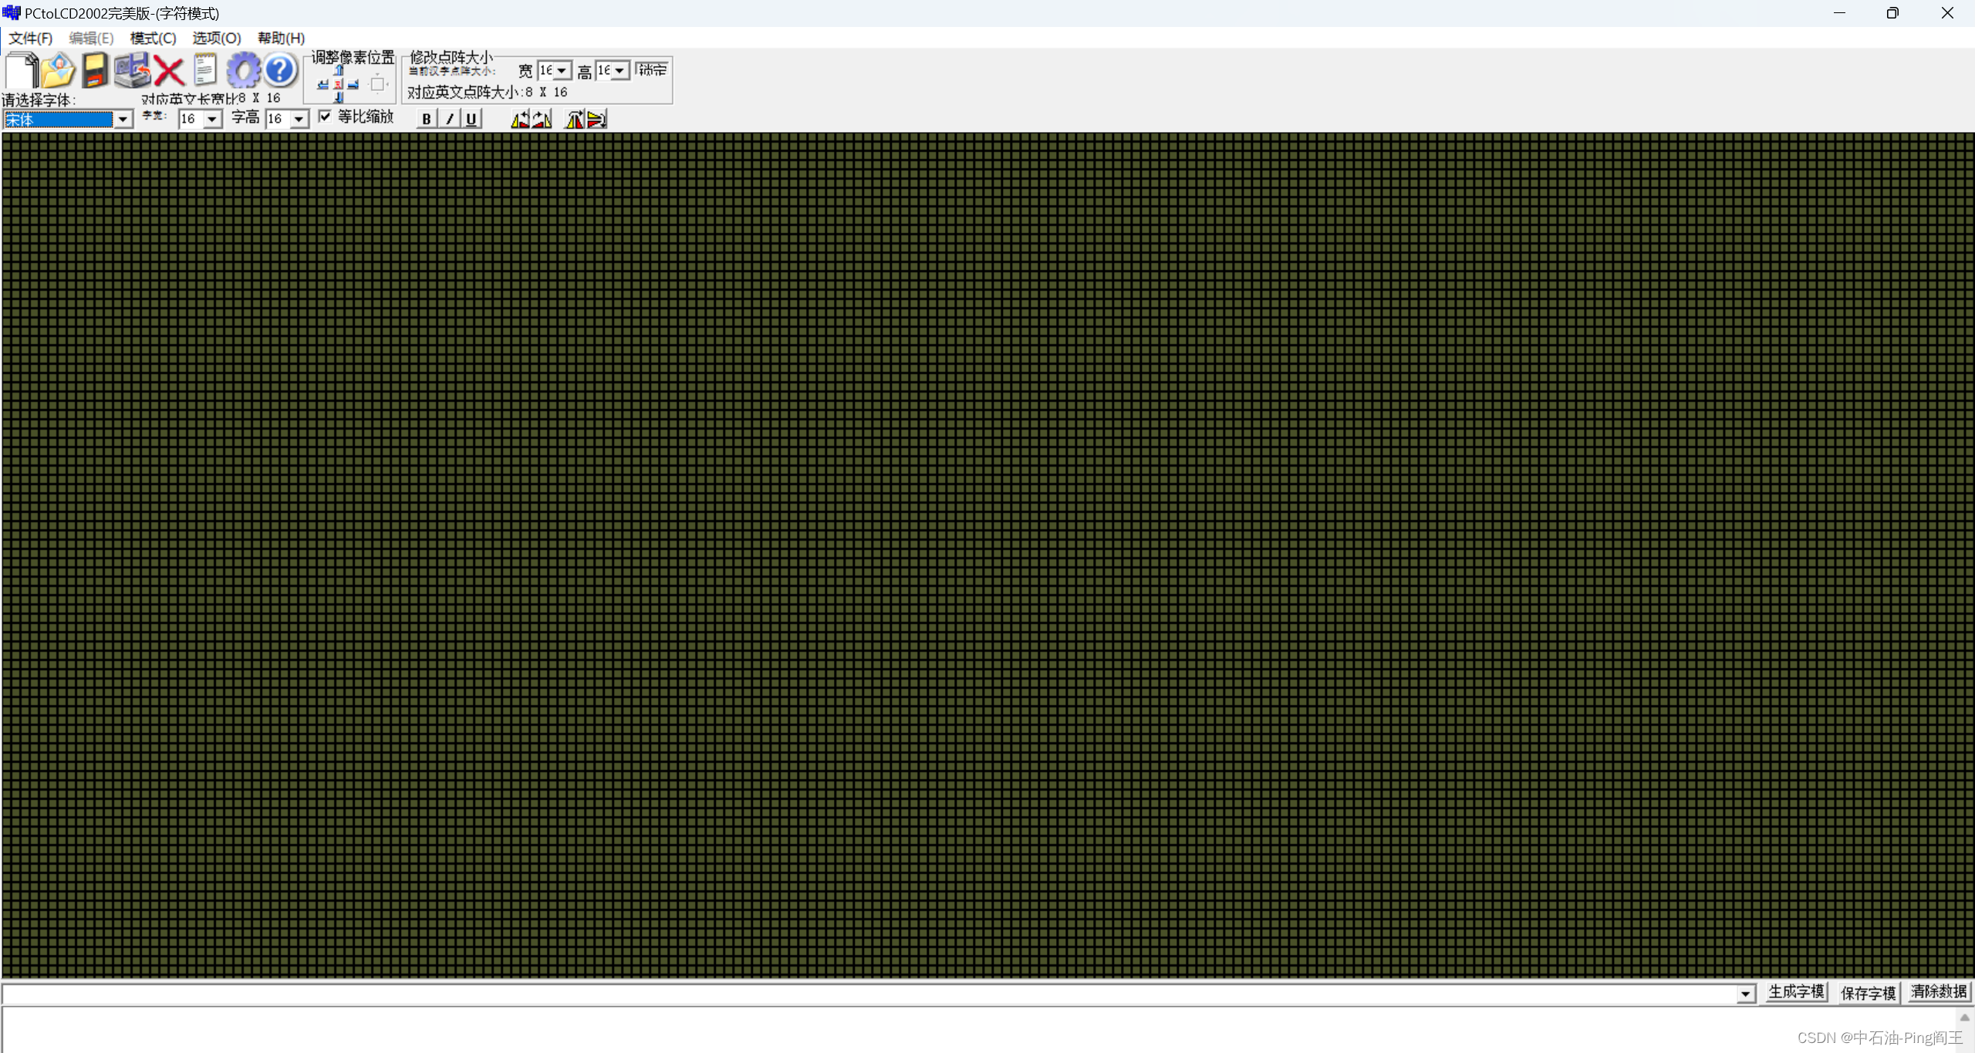The width and height of the screenshot is (1975, 1053).
Task: Flip horizontally with the mirror triangle icon
Action: [x=575, y=119]
